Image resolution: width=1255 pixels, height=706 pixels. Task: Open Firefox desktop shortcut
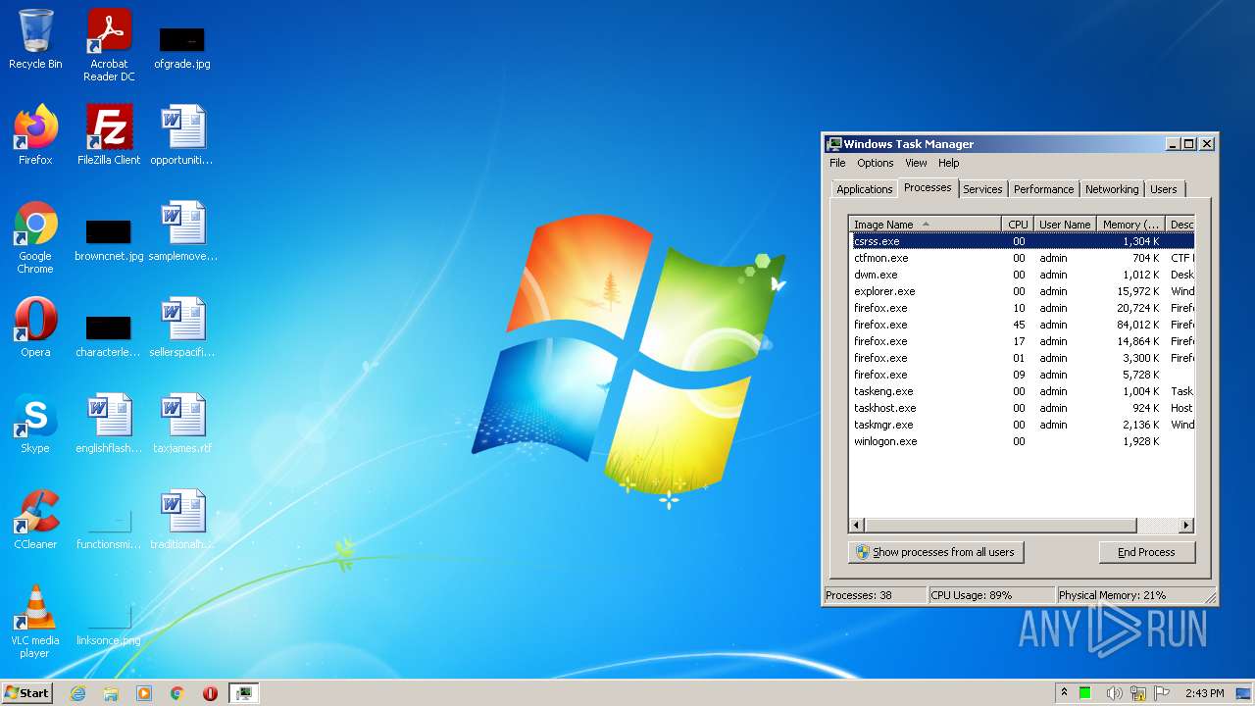tap(35, 135)
